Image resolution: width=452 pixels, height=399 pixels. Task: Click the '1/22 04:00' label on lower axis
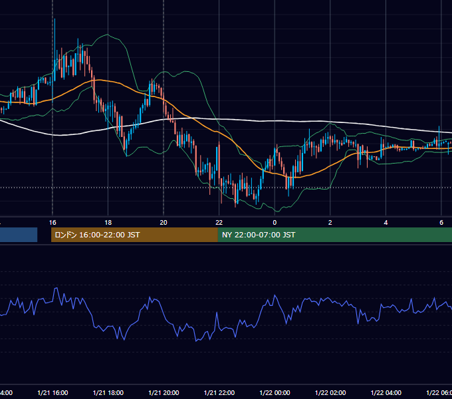pyautogui.click(x=386, y=392)
